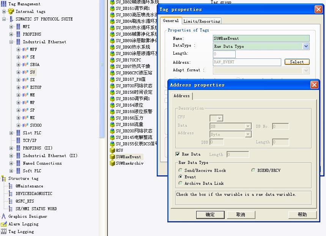Click the Soft PLC channel icon
The image size is (326, 236).
pyautogui.click(x=18, y=171)
